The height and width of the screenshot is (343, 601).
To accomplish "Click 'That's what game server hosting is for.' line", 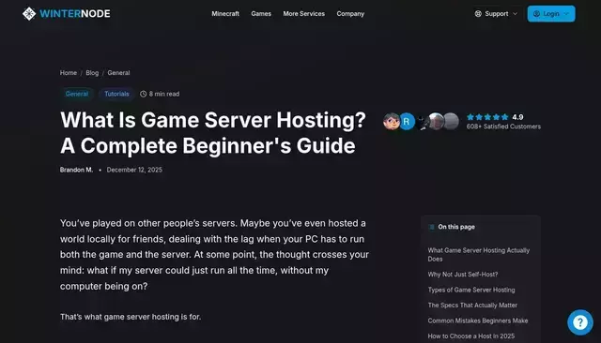I will click(131, 317).
